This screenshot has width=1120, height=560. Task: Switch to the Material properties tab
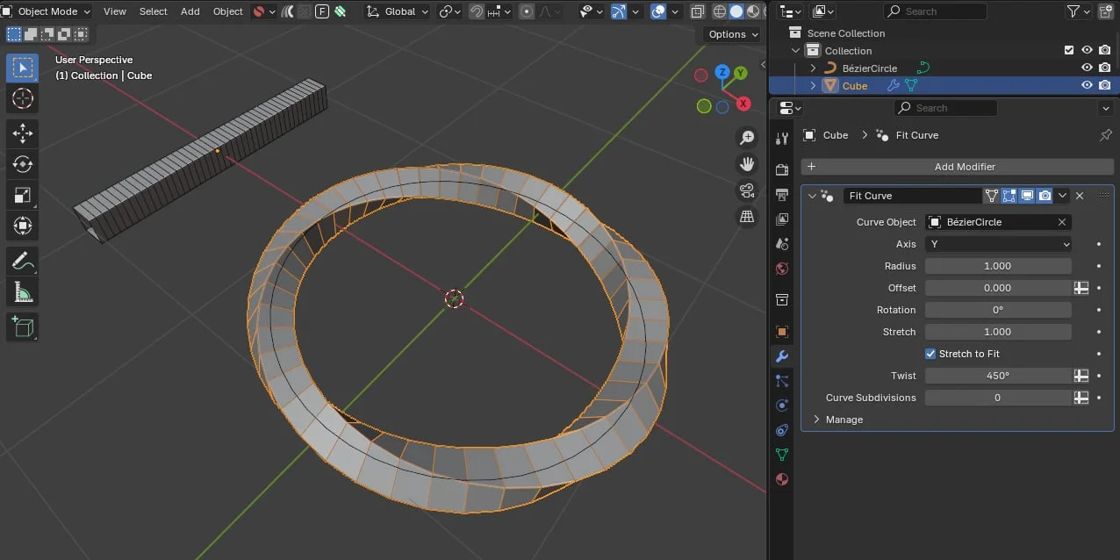pyautogui.click(x=781, y=479)
